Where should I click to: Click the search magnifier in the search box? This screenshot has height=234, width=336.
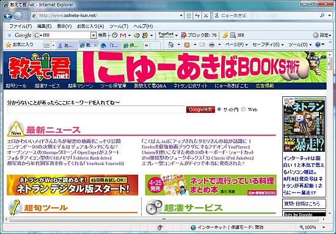(323, 15)
